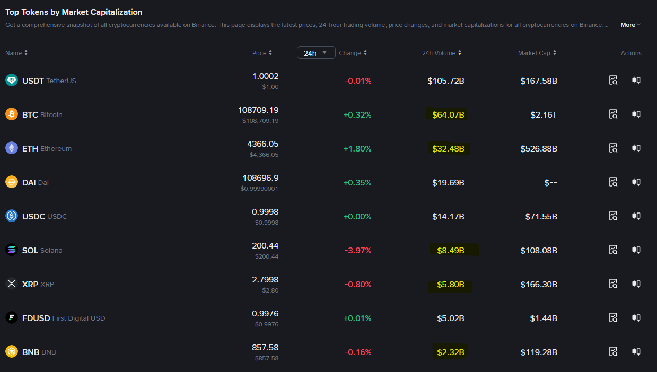
Task: Open FDUSD trade candlestick icon
Action: point(636,318)
